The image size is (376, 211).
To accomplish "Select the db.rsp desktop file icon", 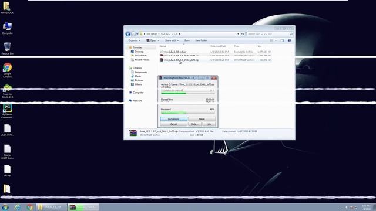I will click(x=7, y=171).
